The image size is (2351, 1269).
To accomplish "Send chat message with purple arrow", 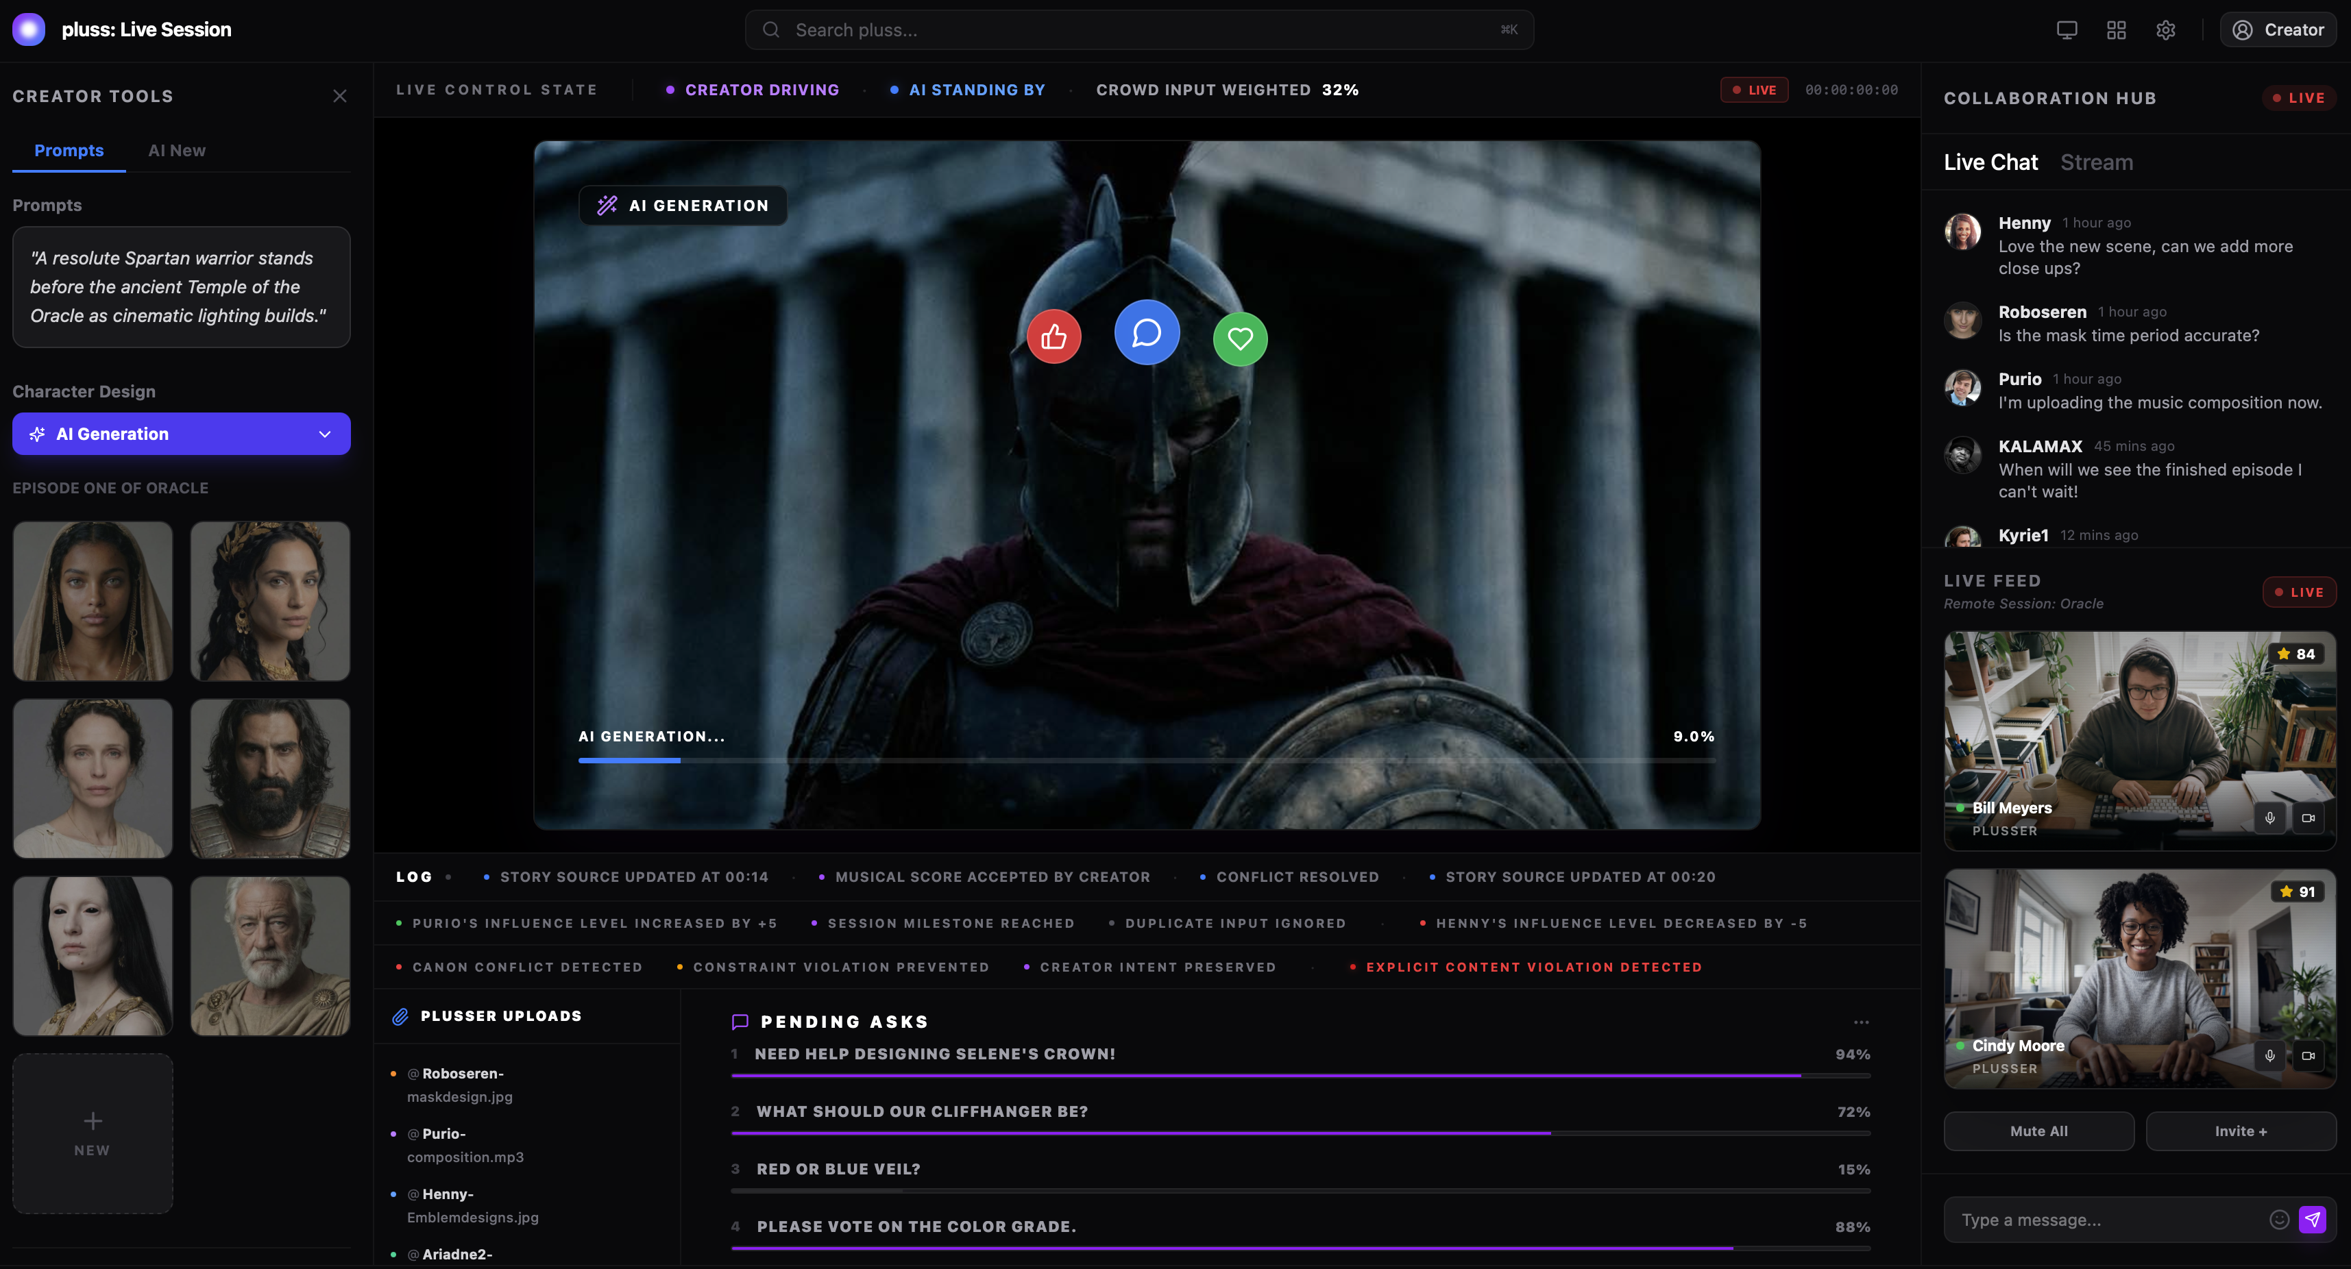I will pyautogui.click(x=2312, y=1219).
